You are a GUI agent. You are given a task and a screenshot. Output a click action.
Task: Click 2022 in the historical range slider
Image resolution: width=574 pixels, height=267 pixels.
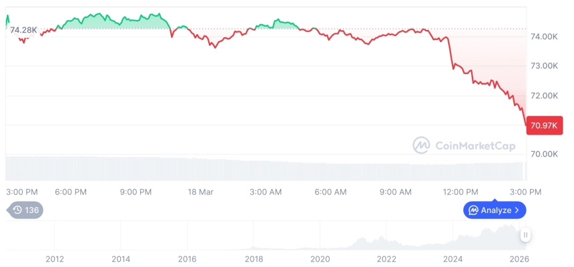(386, 259)
